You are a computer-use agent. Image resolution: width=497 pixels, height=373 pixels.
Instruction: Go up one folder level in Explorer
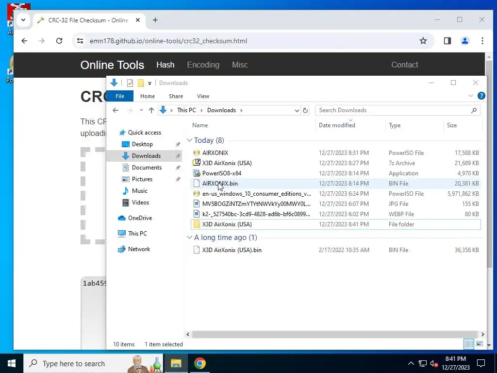point(151,110)
